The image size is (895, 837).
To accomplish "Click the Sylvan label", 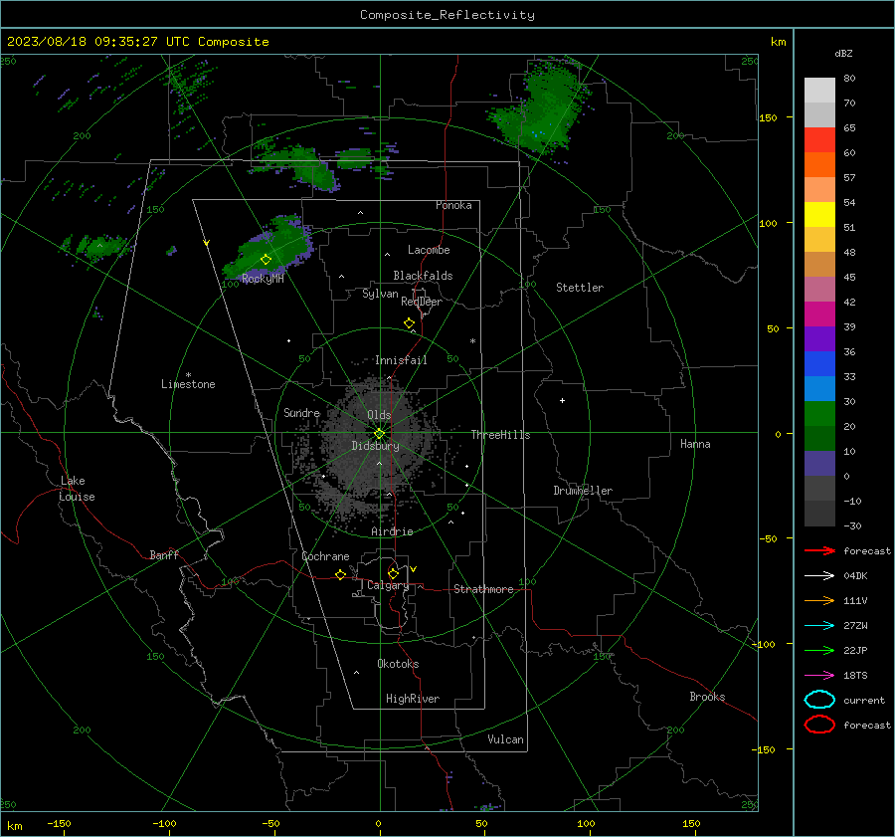I will (x=380, y=294).
